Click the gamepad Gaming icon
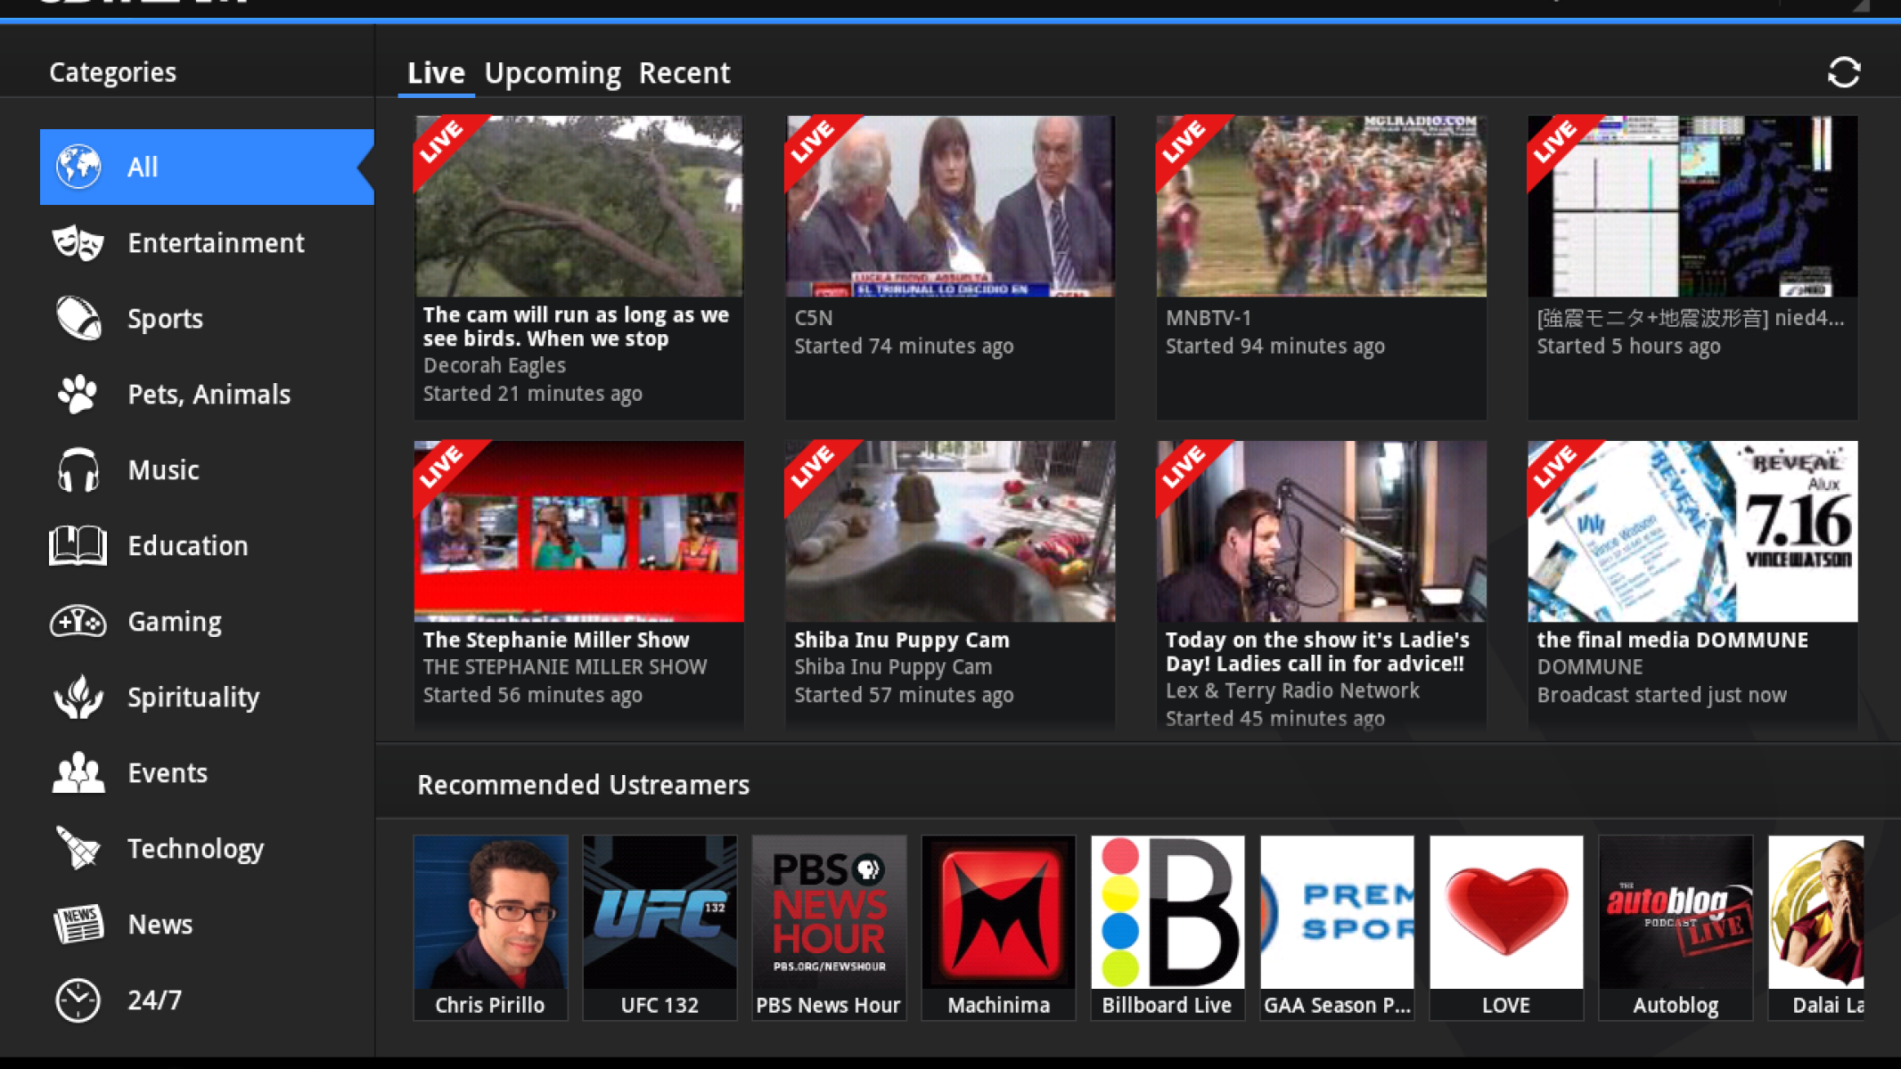This screenshot has width=1901, height=1069. [x=78, y=621]
